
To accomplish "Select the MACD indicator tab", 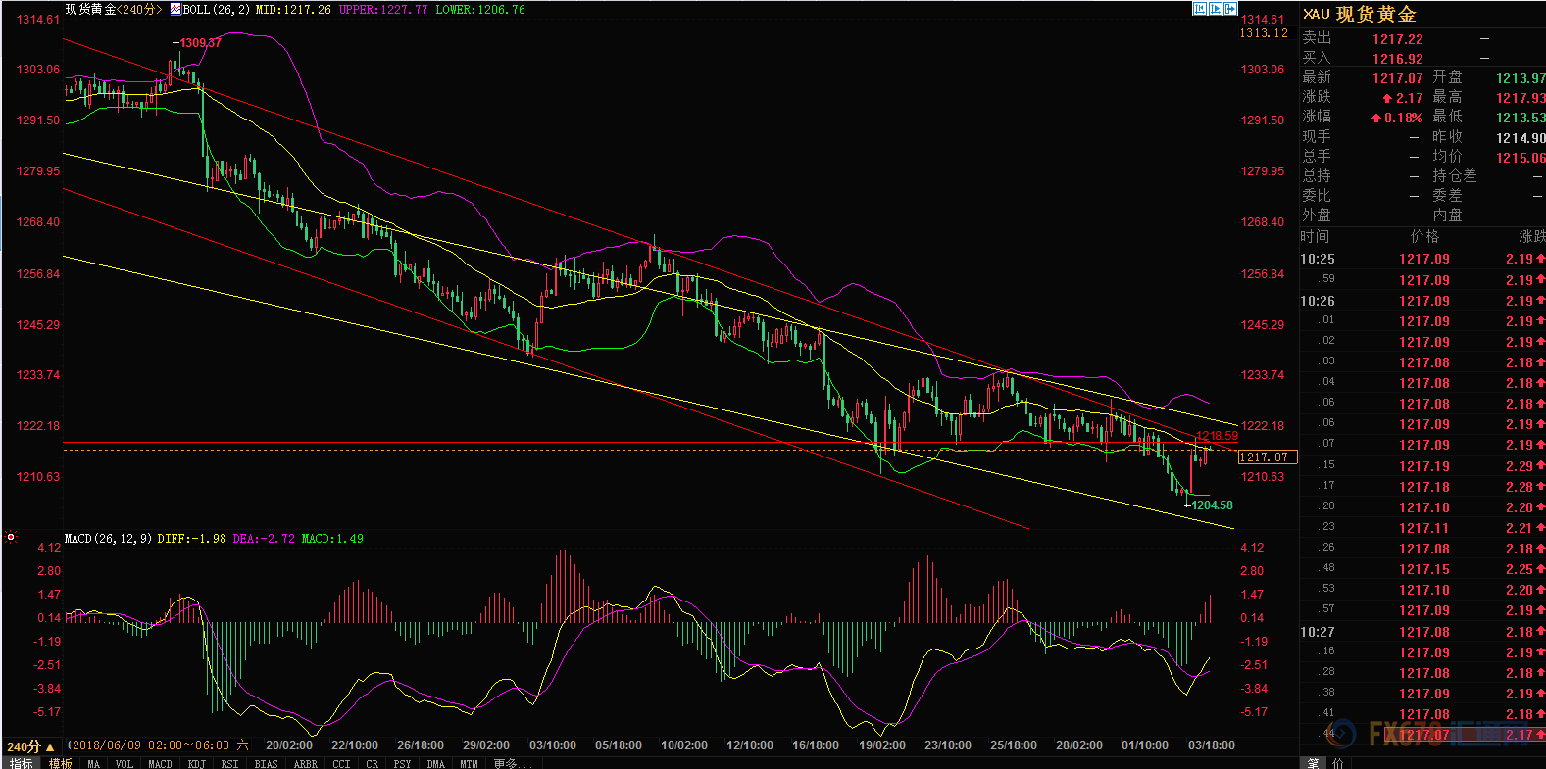I will pyautogui.click(x=160, y=763).
